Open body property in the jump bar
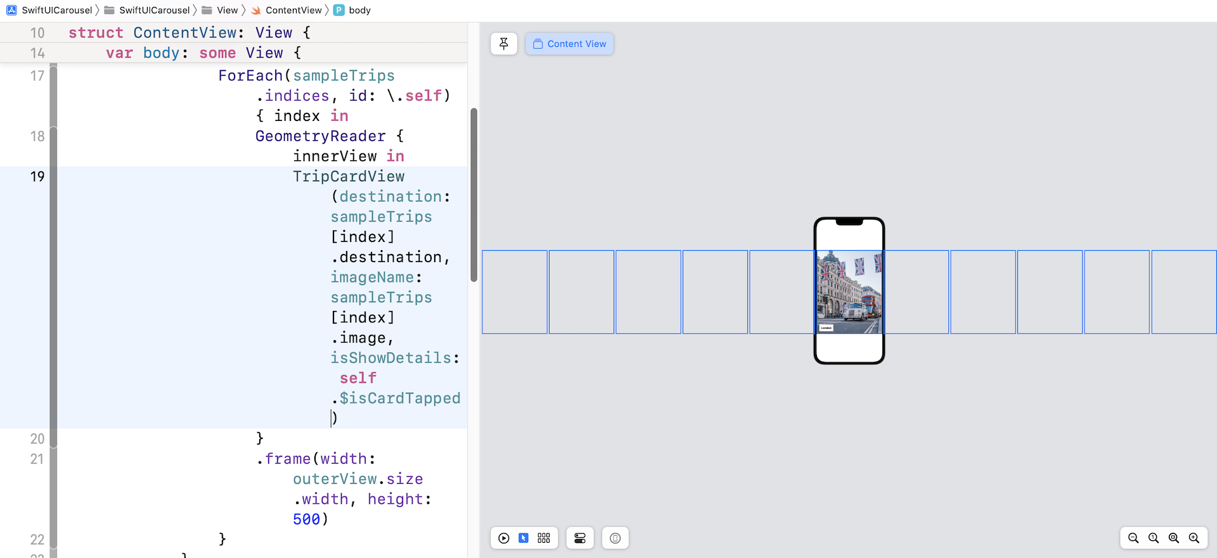 coord(352,10)
